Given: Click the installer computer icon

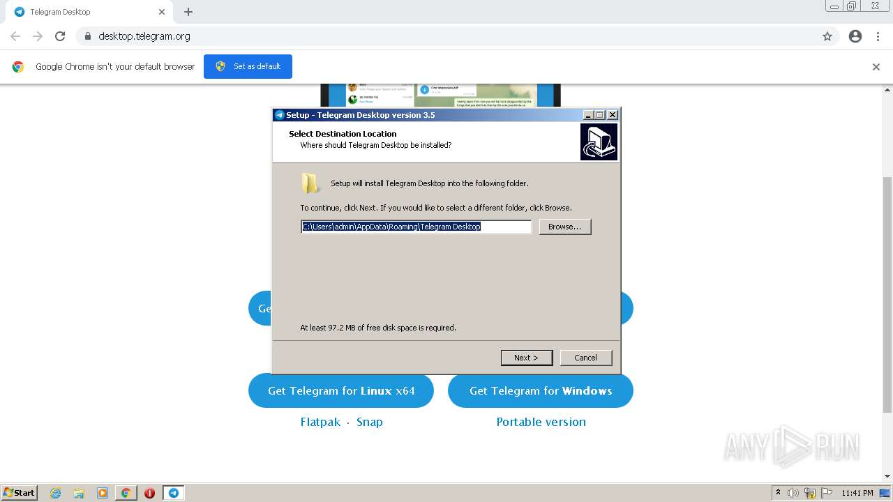Looking at the screenshot, I should (599, 142).
